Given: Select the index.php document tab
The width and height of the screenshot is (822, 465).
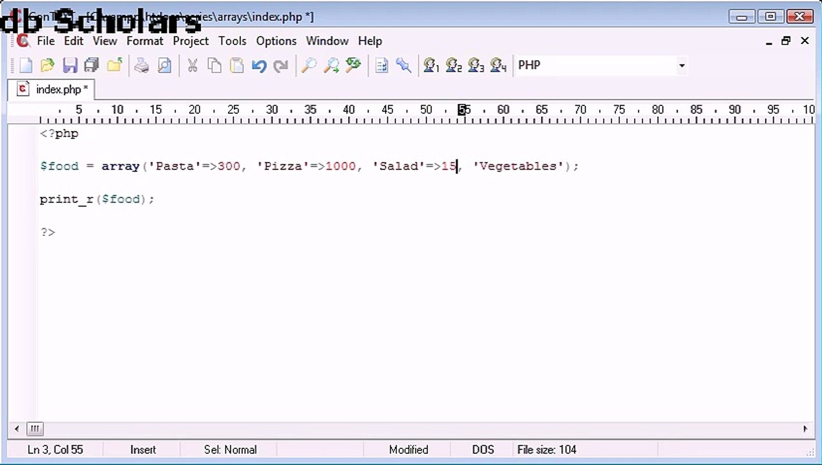Looking at the screenshot, I should pyautogui.click(x=52, y=89).
